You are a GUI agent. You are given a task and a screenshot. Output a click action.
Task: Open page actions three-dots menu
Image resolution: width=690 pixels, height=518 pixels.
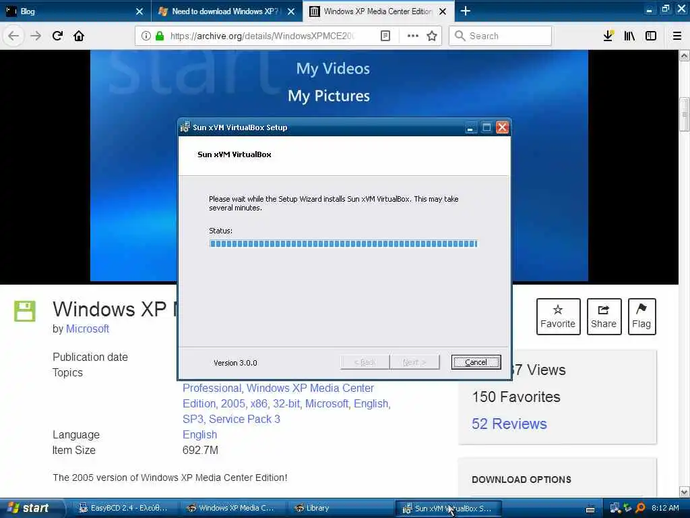pyautogui.click(x=412, y=36)
